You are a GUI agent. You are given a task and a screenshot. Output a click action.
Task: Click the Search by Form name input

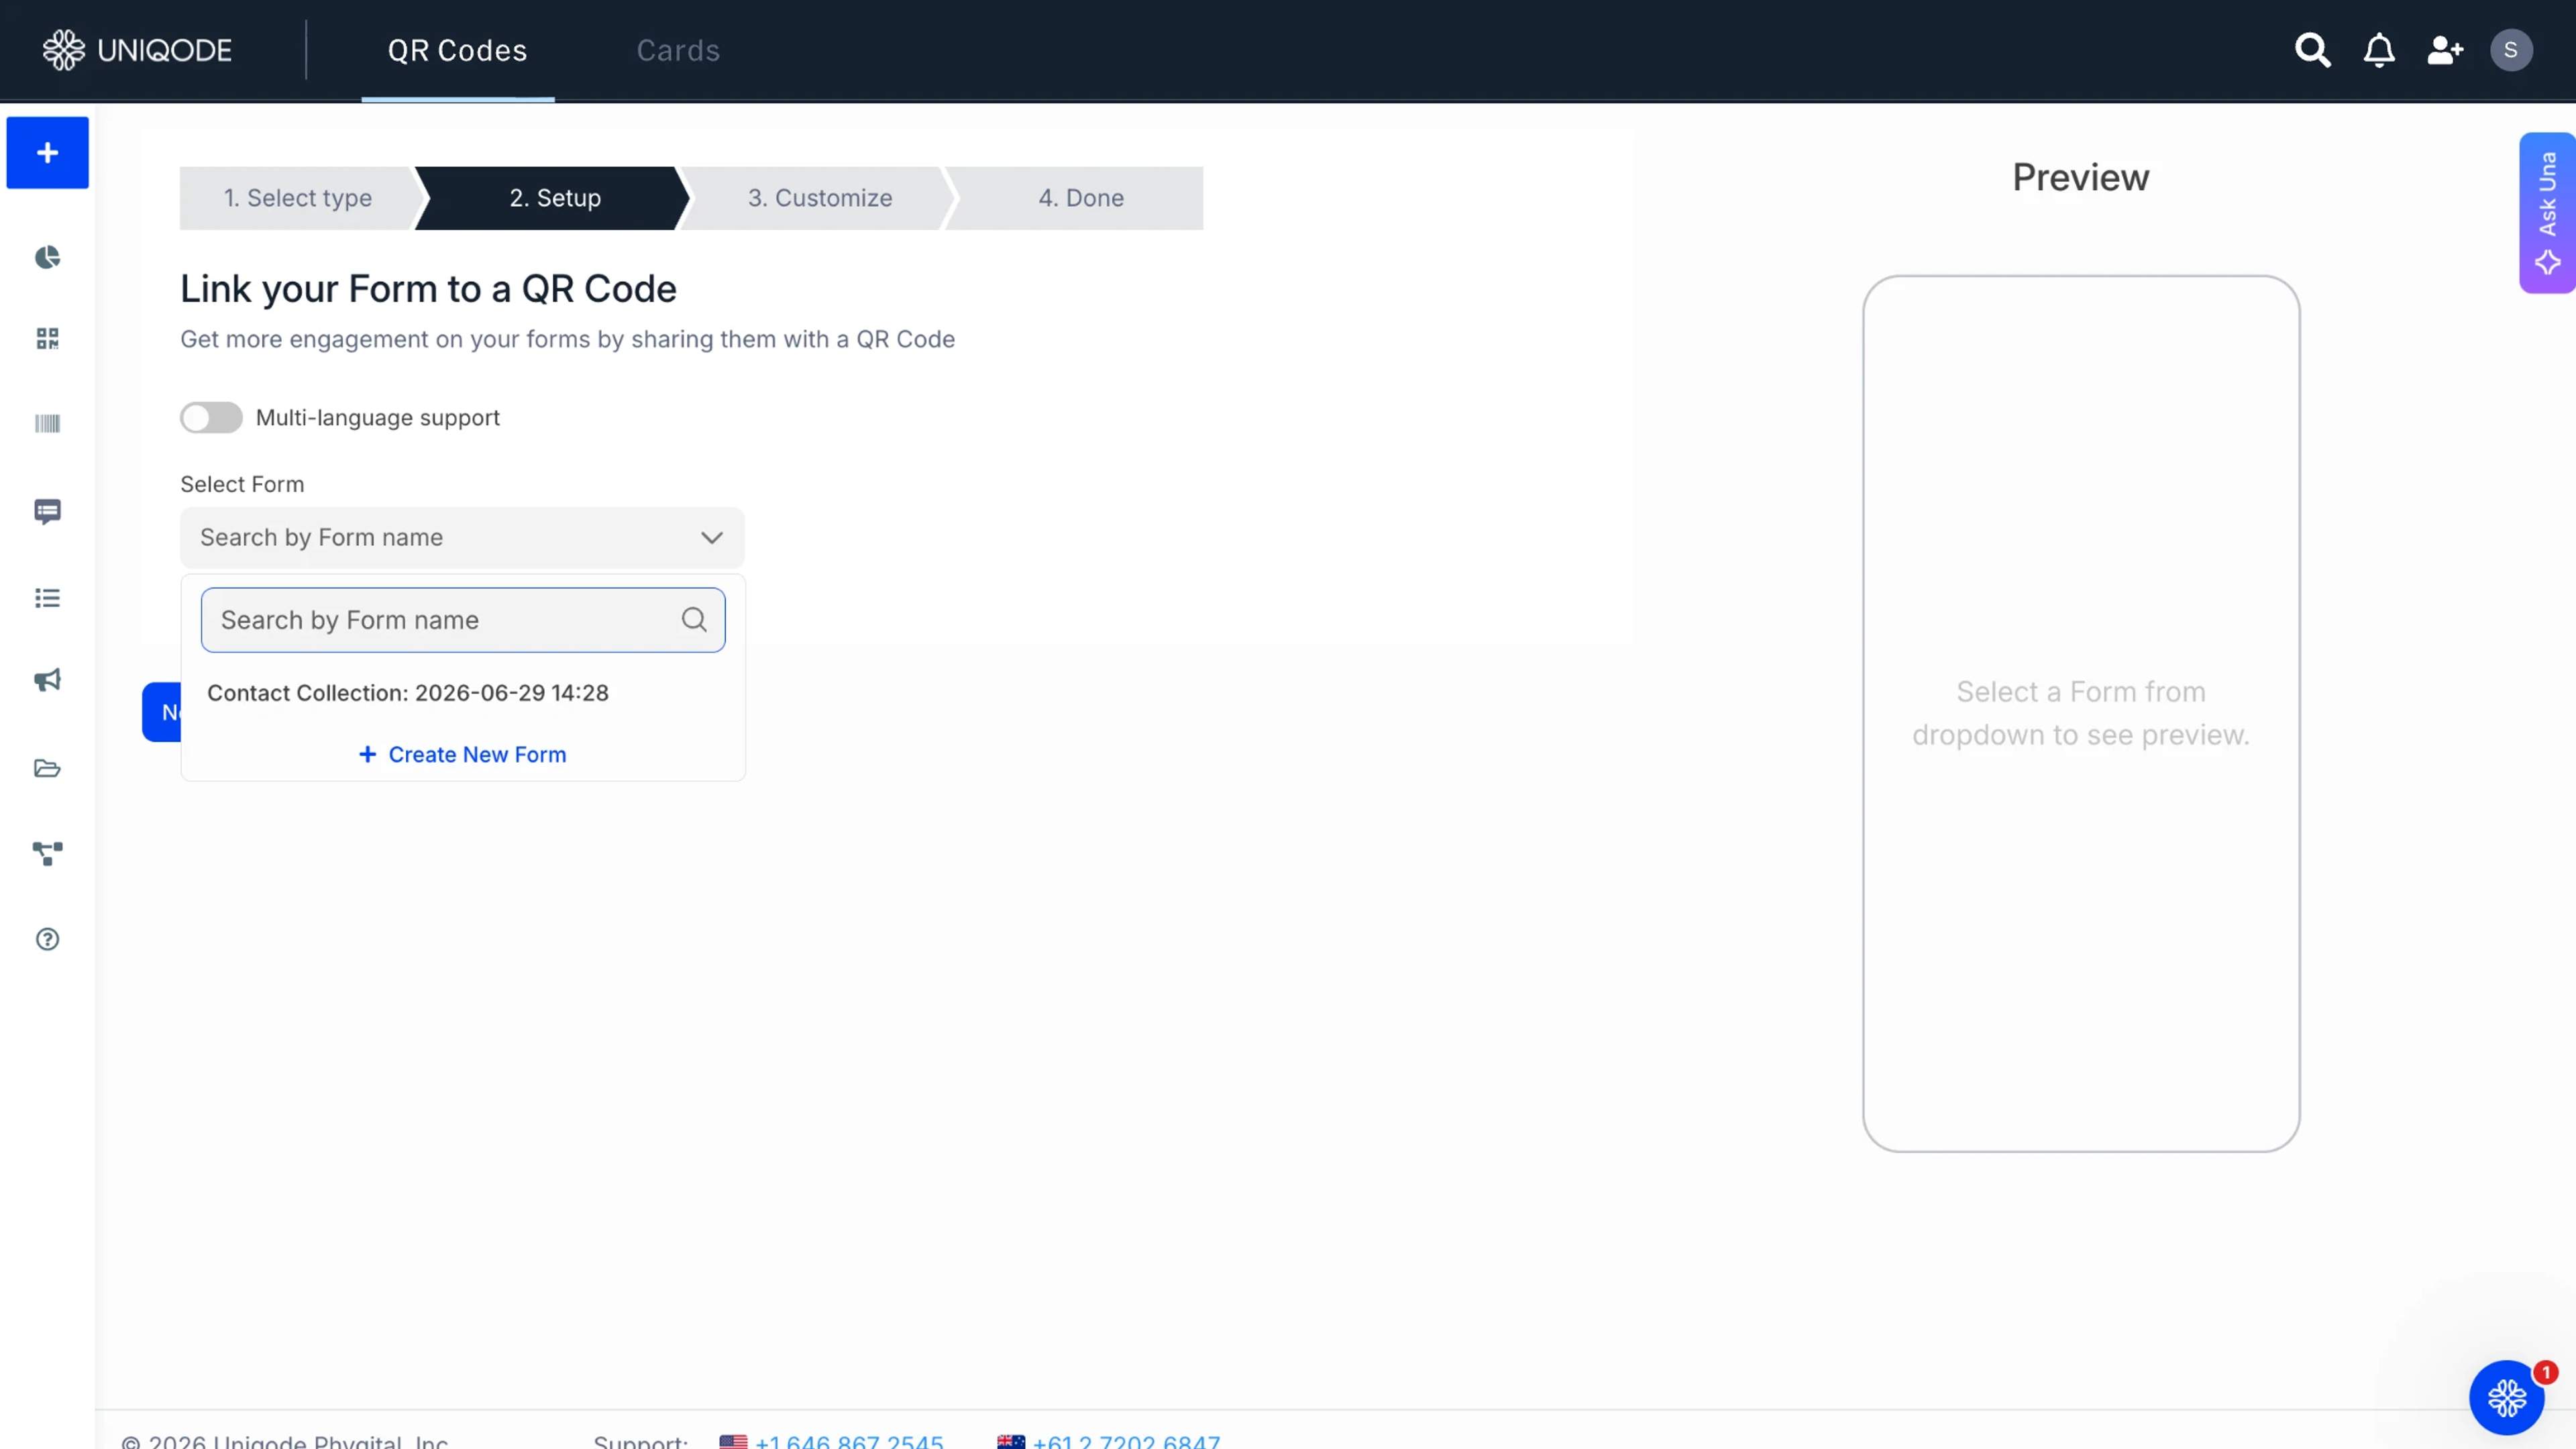[463, 620]
